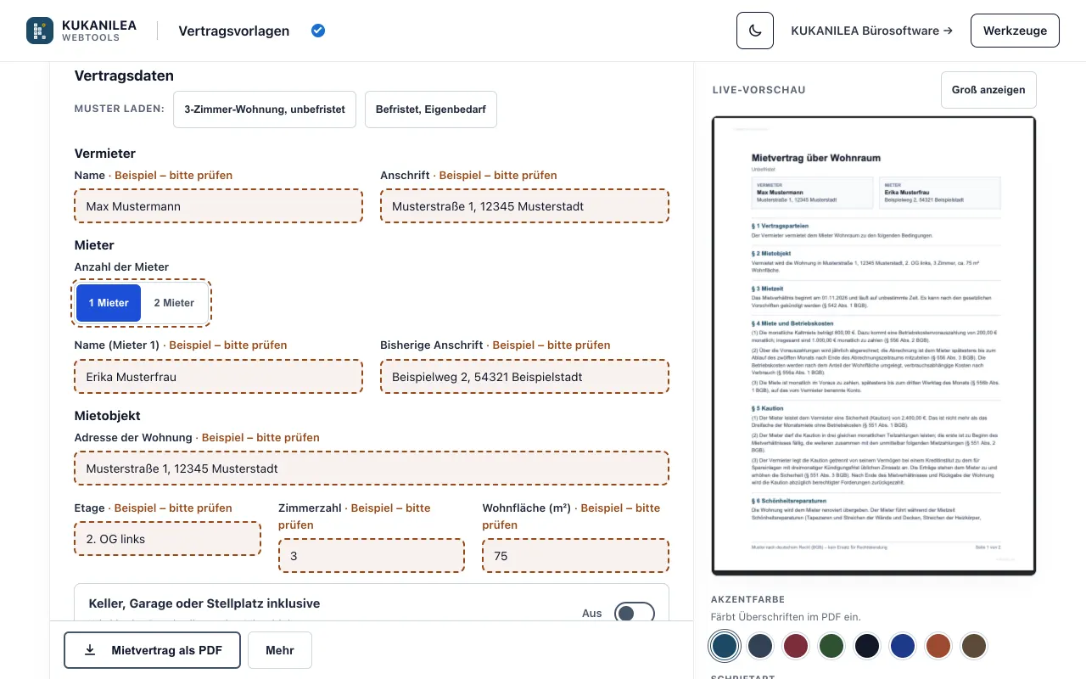Select the 2 Mieter option
This screenshot has height=679, width=1086.
(x=174, y=303)
